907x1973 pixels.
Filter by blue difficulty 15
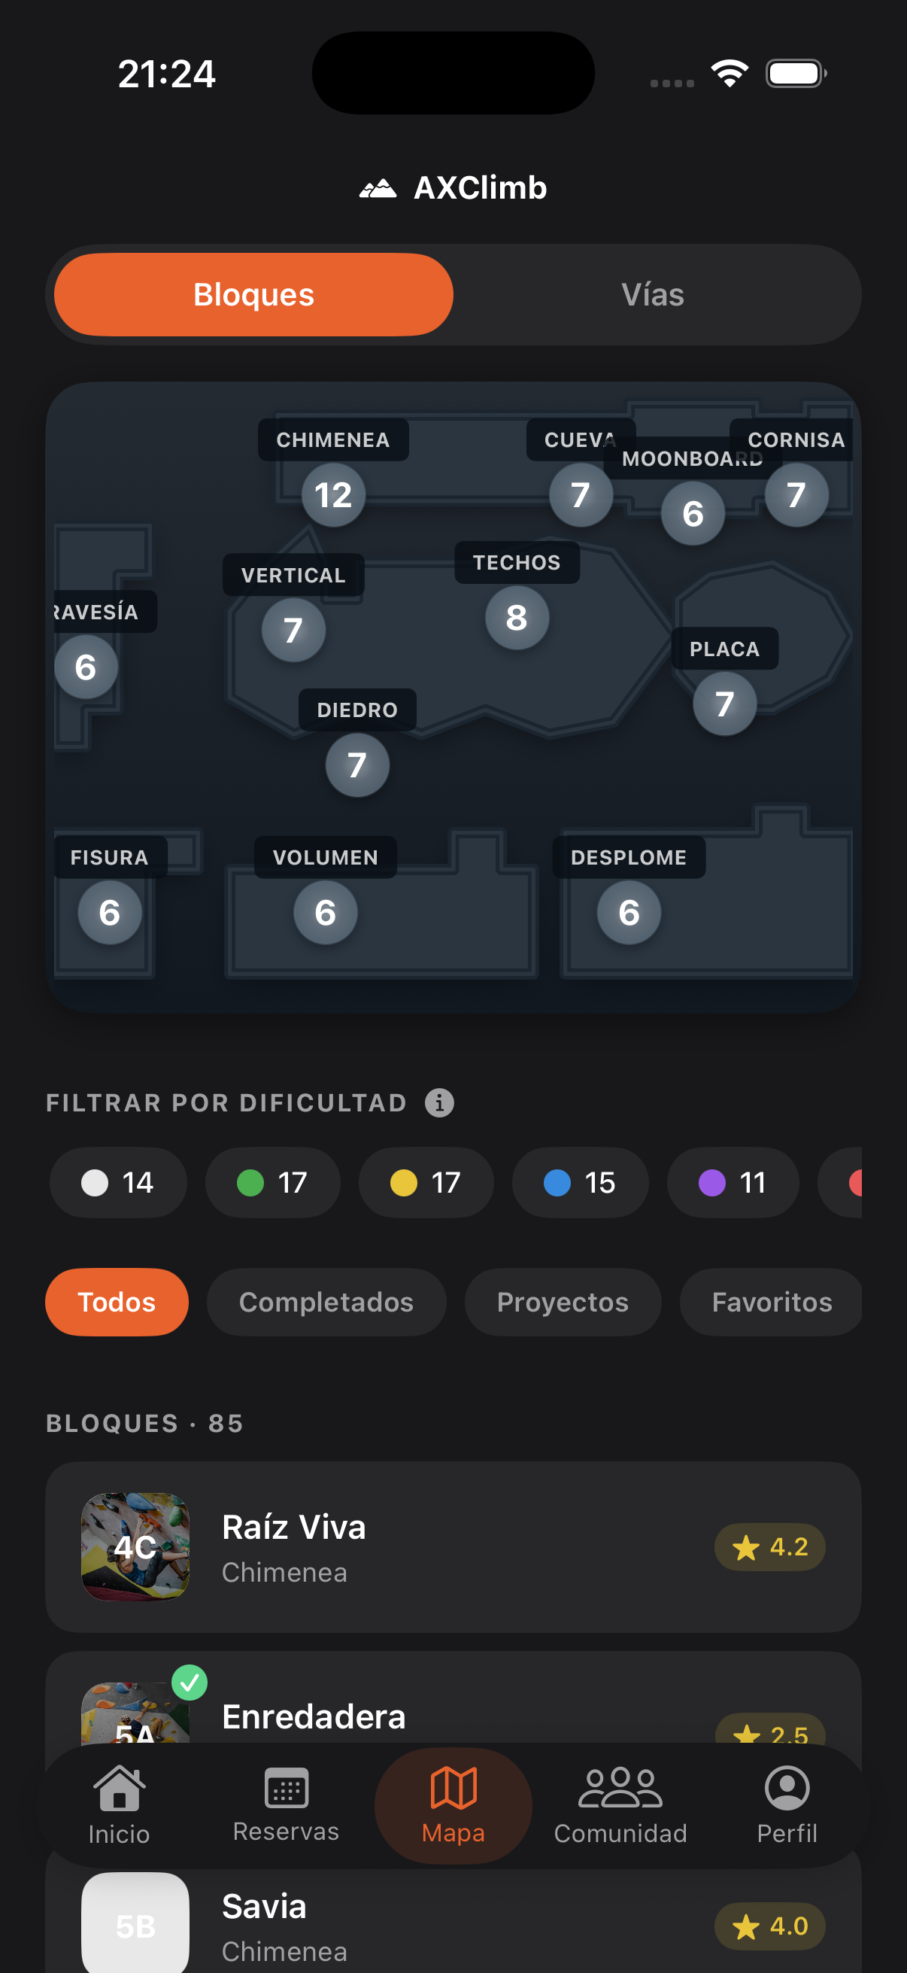(579, 1183)
